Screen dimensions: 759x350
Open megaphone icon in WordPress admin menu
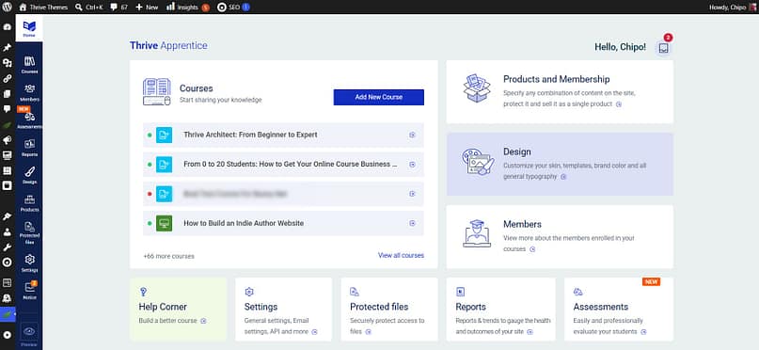8,140
